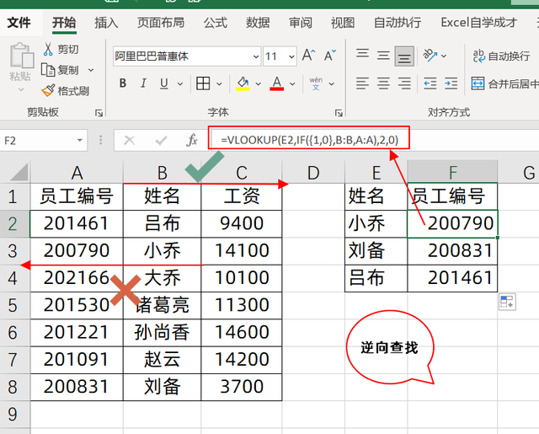Open orientation dropdown arrow

tap(444, 56)
